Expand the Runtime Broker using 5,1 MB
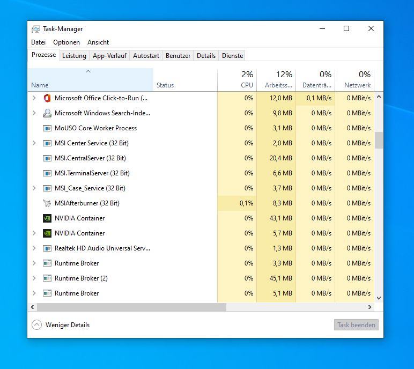The height and width of the screenshot is (369, 414). click(34, 293)
